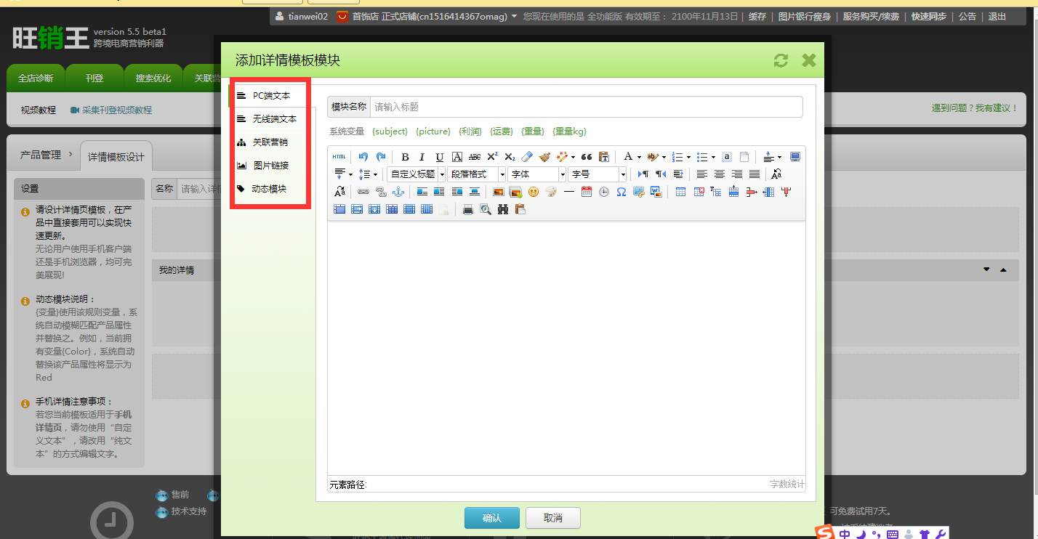Open the store selector dropdown in top bar
Screen dimensions: 1038x539
[x=515, y=16]
